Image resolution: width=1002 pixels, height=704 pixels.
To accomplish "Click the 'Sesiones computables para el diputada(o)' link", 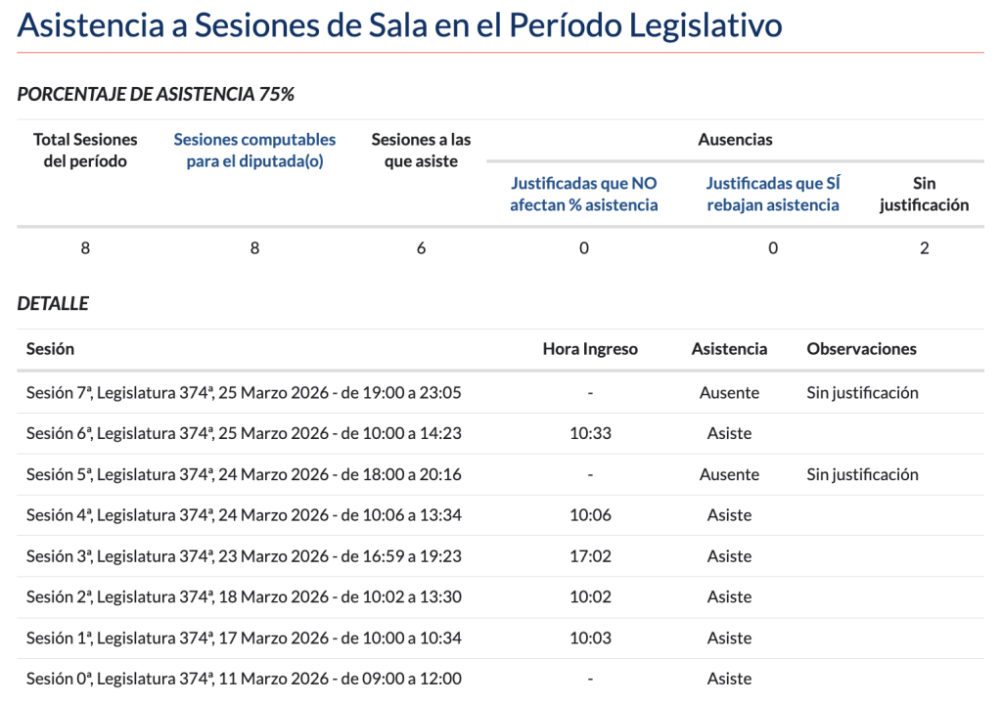I will pyautogui.click(x=254, y=151).
